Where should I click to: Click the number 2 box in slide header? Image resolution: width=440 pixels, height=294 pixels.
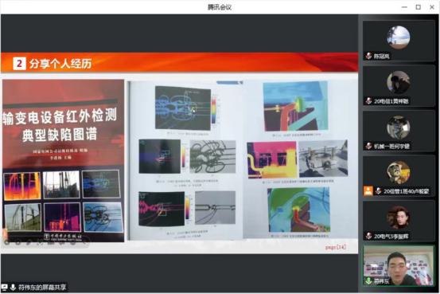pyautogui.click(x=19, y=63)
